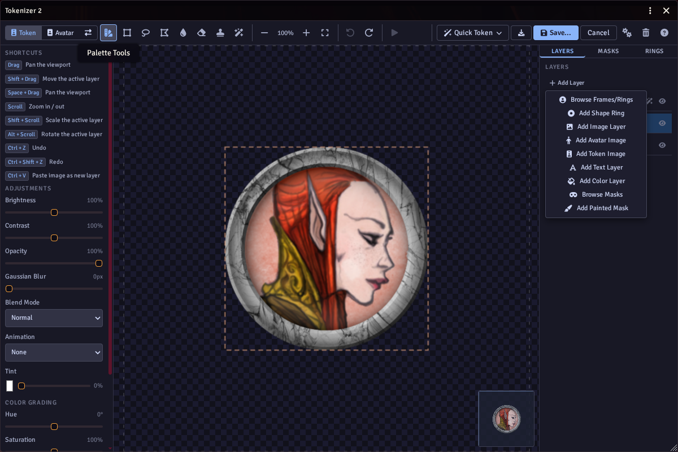Viewport: 678px width, 452px height.
Task: Click the Opacity slider handle
Action: pyautogui.click(x=99, y=263)
